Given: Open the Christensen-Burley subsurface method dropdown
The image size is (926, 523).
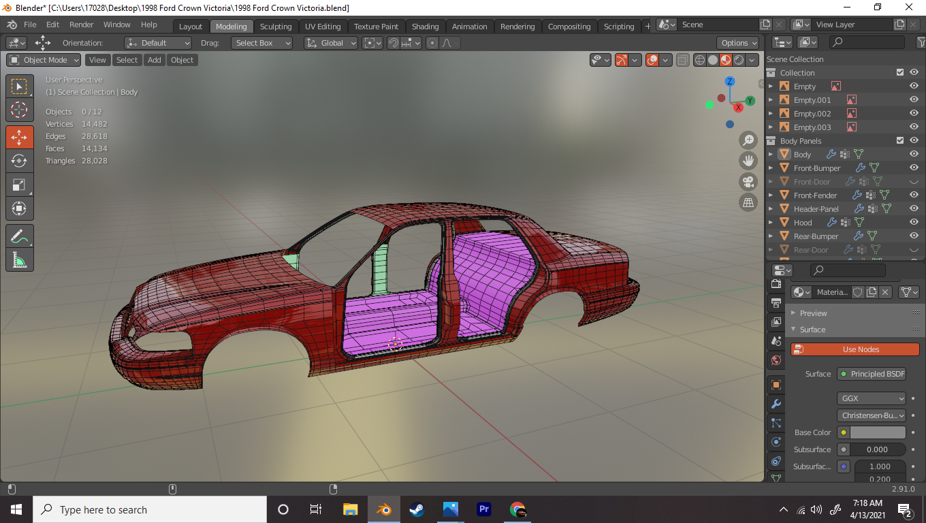Looking at the screenshot, I should click(x=872, y=415).
